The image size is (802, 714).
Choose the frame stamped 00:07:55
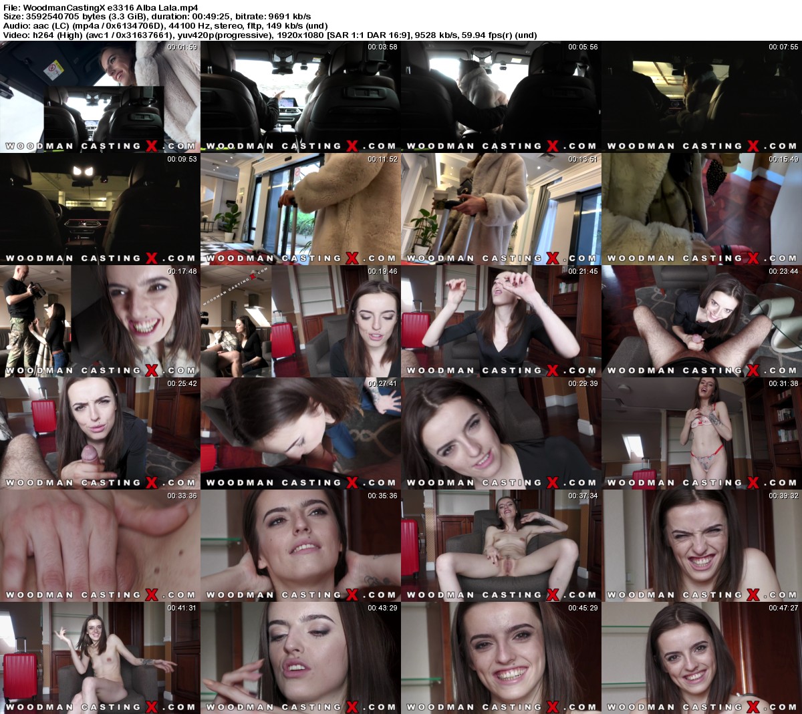pos(702,97)
